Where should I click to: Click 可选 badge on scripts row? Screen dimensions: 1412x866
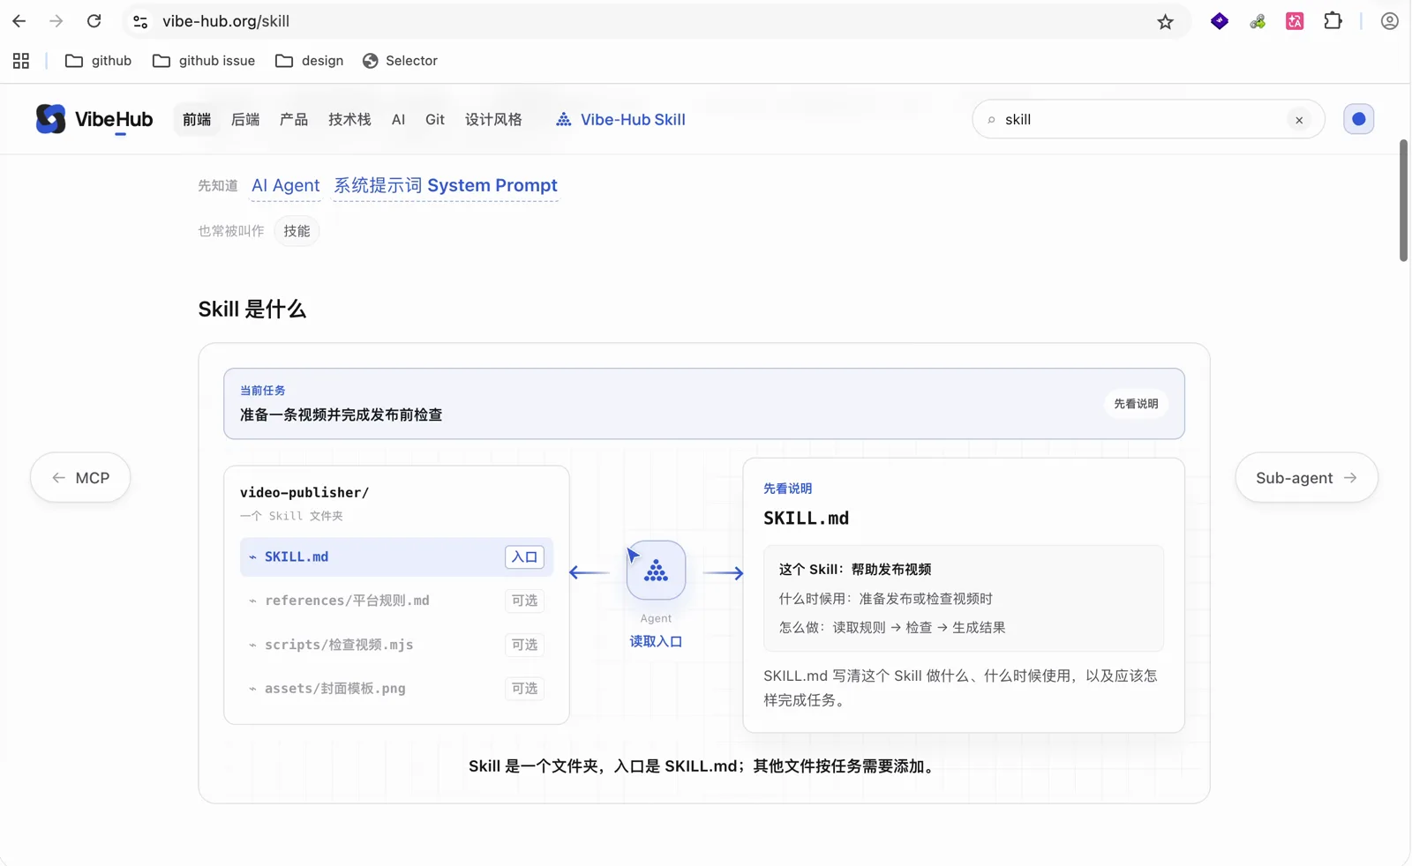(524, 645)
